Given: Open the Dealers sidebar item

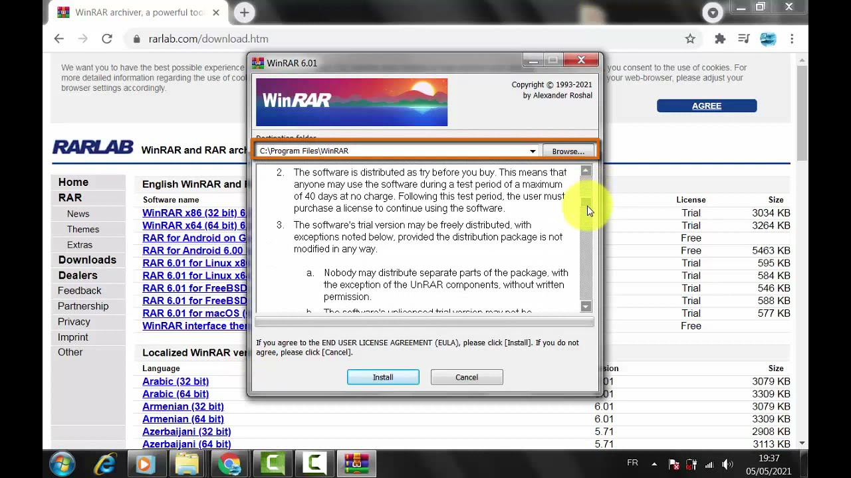Looking at the screenshot, I should tap(78, 275).
